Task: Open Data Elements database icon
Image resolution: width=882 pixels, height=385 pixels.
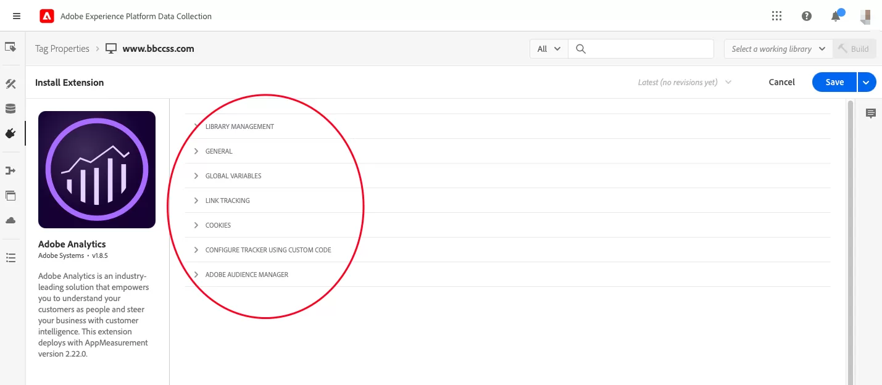Action: [10, 109]
